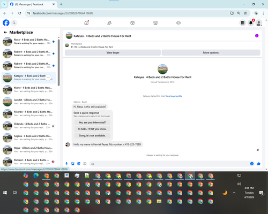Open a new browser tab

pyautogui.click(x=61, y=4)
